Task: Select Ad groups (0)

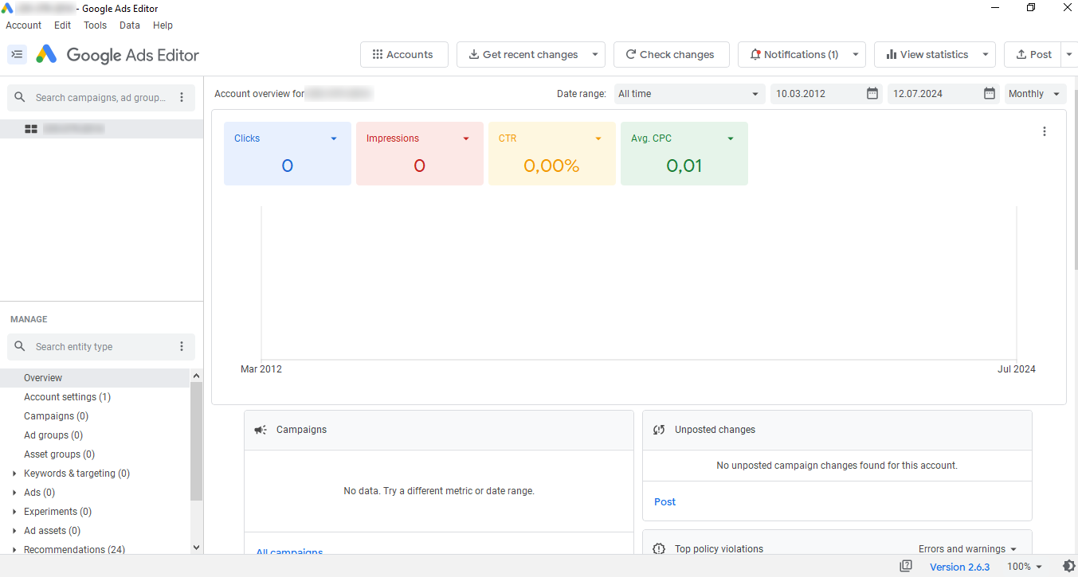Action: point(95,435)
